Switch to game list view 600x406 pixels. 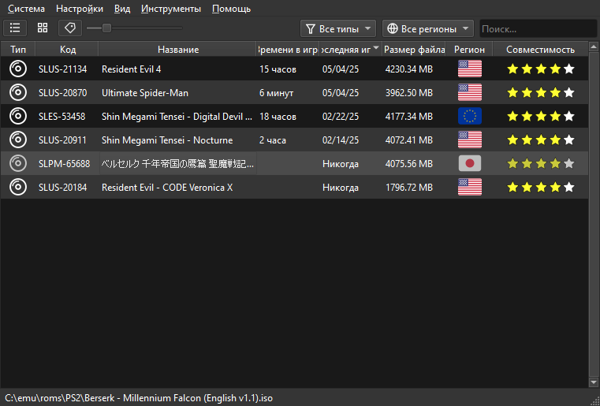(15, 28)
